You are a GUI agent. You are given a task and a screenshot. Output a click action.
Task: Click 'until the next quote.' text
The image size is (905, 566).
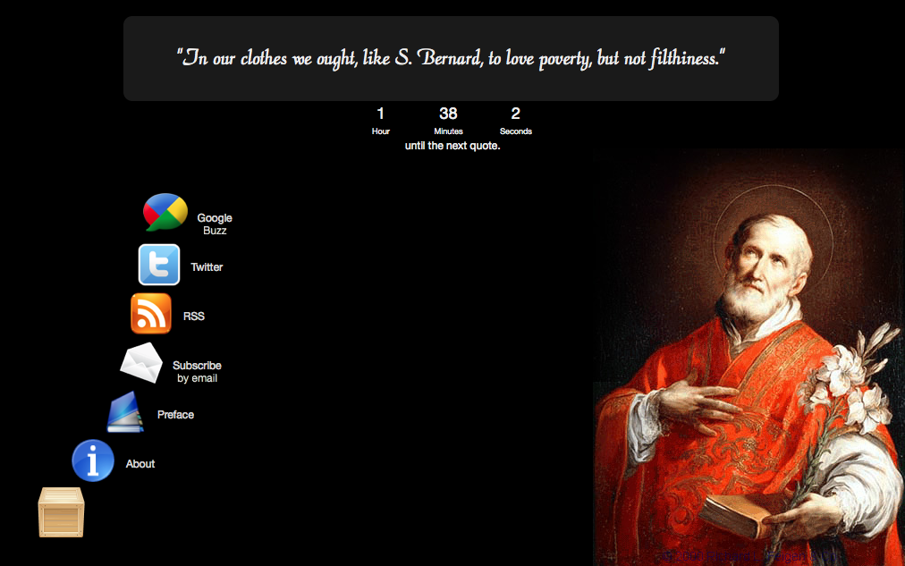[x=452, y=146]
